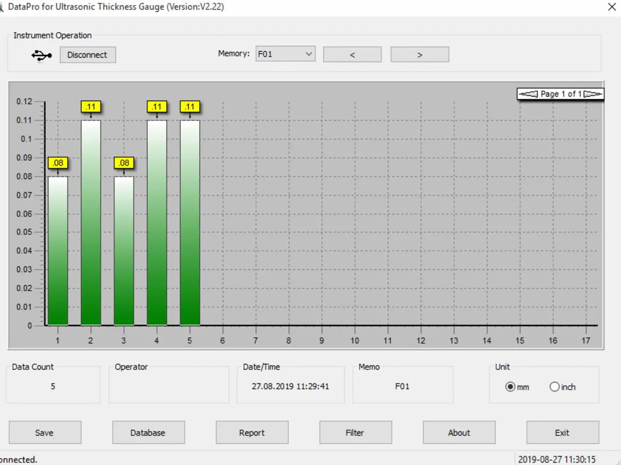Click the green bar for reading 4
The height and width of the screenshot is (465, 621).
pos(157,223)
